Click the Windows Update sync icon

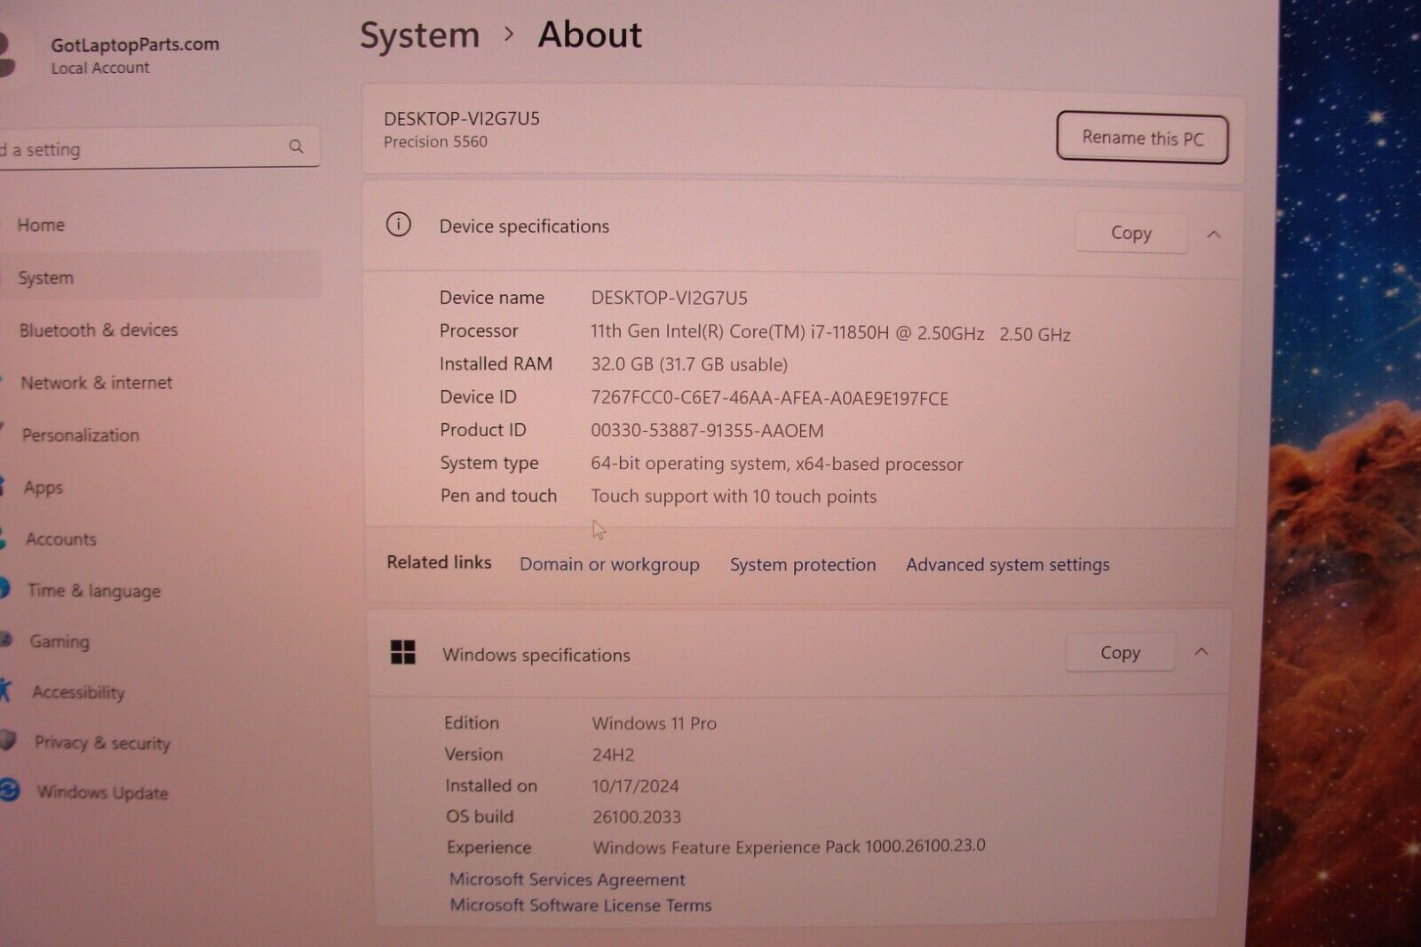coord(10,790)
